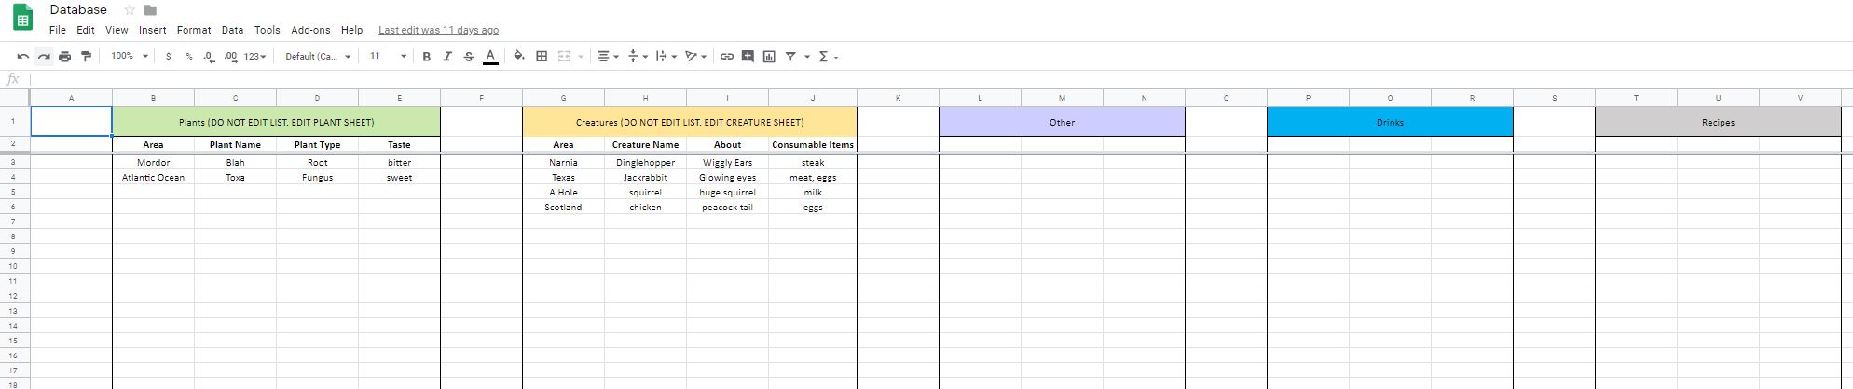Open the cell Borders tool
This screenshot has width=1853, height=389.
point(542,57)
